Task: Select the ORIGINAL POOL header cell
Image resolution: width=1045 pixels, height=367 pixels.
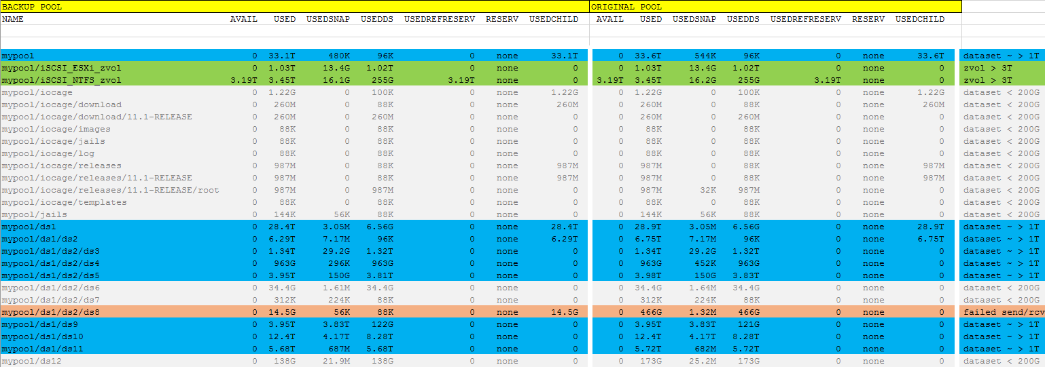Action: pyautogui.click(x=775, y=7)
